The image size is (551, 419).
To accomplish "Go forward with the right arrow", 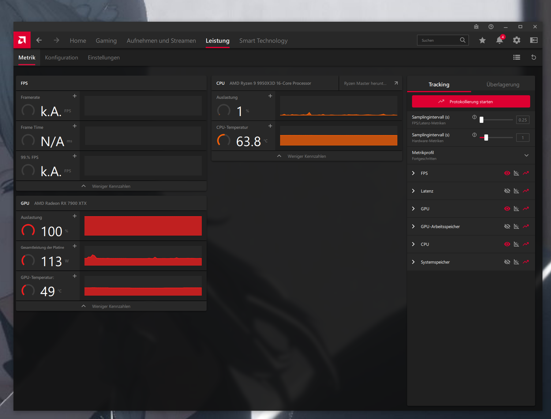I will coord(56,40).
